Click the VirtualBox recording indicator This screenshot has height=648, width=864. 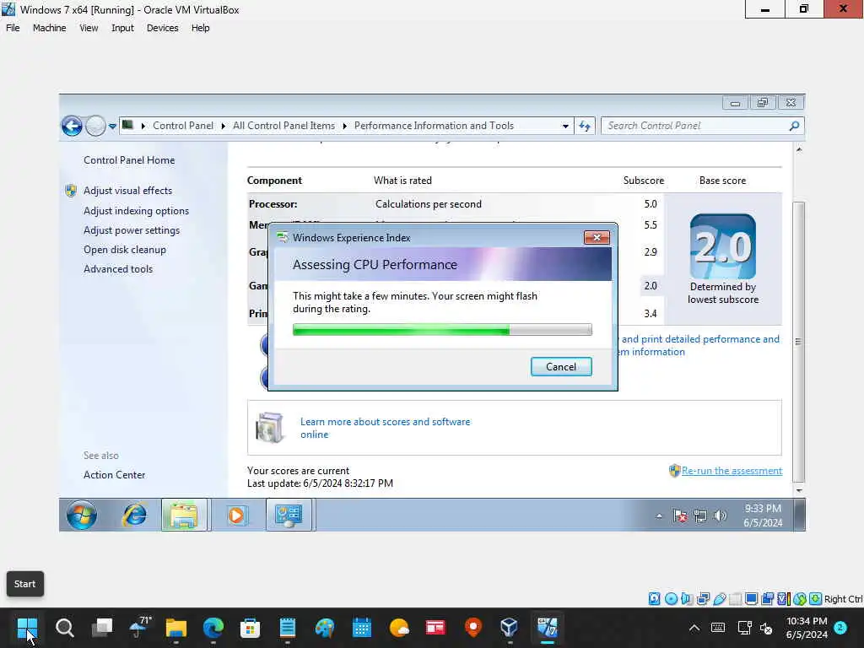click(x=767, y=599)
